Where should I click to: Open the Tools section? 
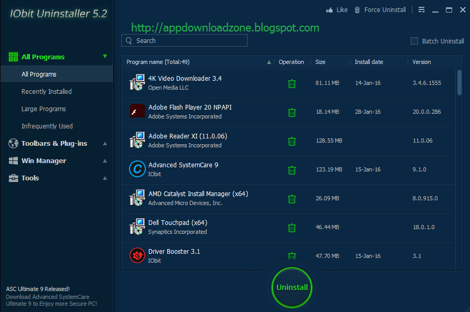pos(30,178)
